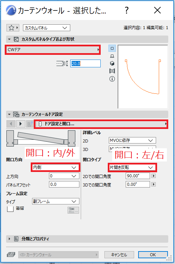Click the 2Dでの開口角度 field

pyautogui.click(x=138, y=176)
